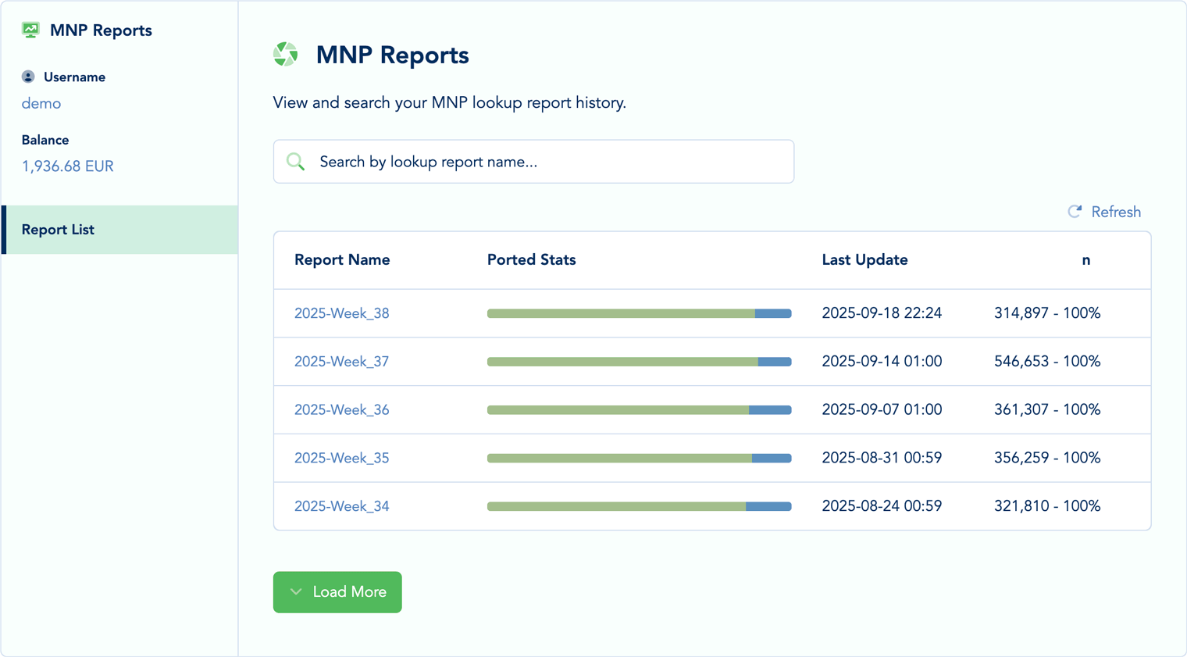The width and height of the screenshot is (1187, 657).
Task: Open the 2025-Week_36 report
Action: 341,410
